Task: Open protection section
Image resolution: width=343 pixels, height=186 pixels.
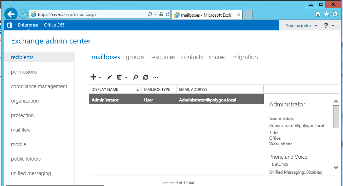Action: (22, 115)
